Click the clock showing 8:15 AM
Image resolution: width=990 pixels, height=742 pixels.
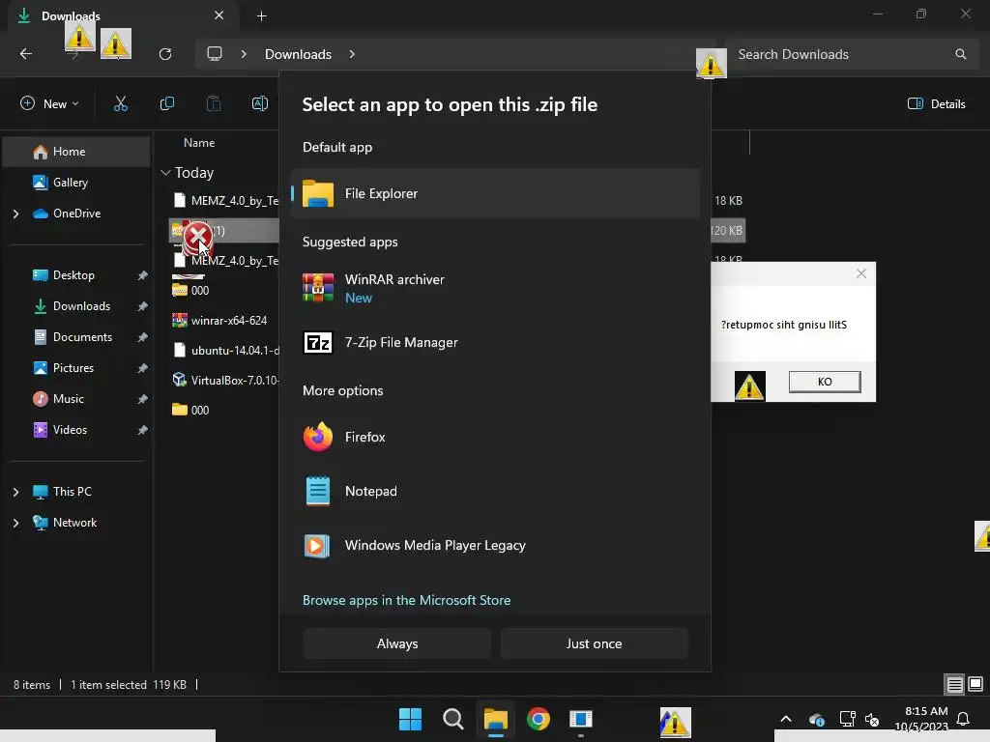[x=925, y=711]
